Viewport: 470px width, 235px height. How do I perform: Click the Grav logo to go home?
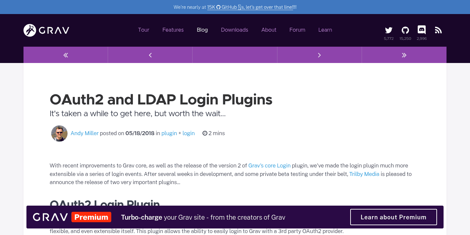[46, 30]
